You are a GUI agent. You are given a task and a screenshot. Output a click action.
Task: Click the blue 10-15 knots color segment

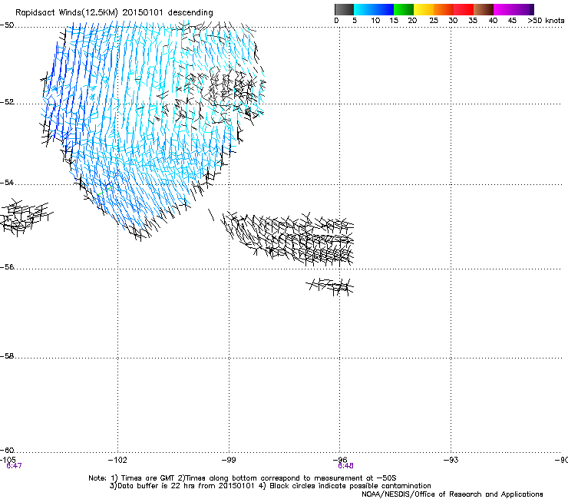tap(384, 9)
